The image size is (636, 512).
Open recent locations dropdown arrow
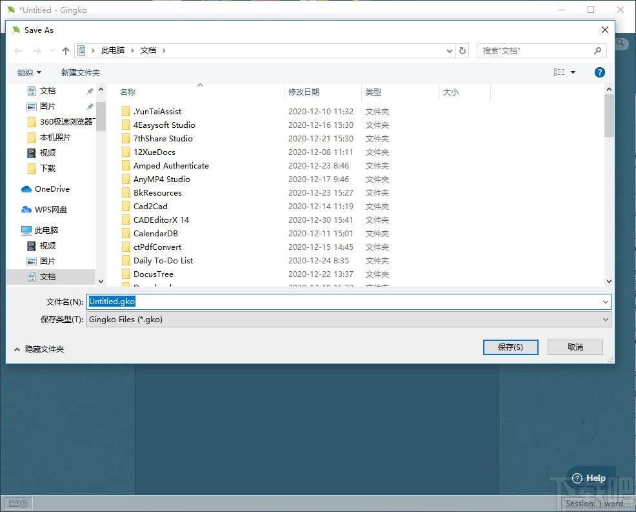pos(52,51)
